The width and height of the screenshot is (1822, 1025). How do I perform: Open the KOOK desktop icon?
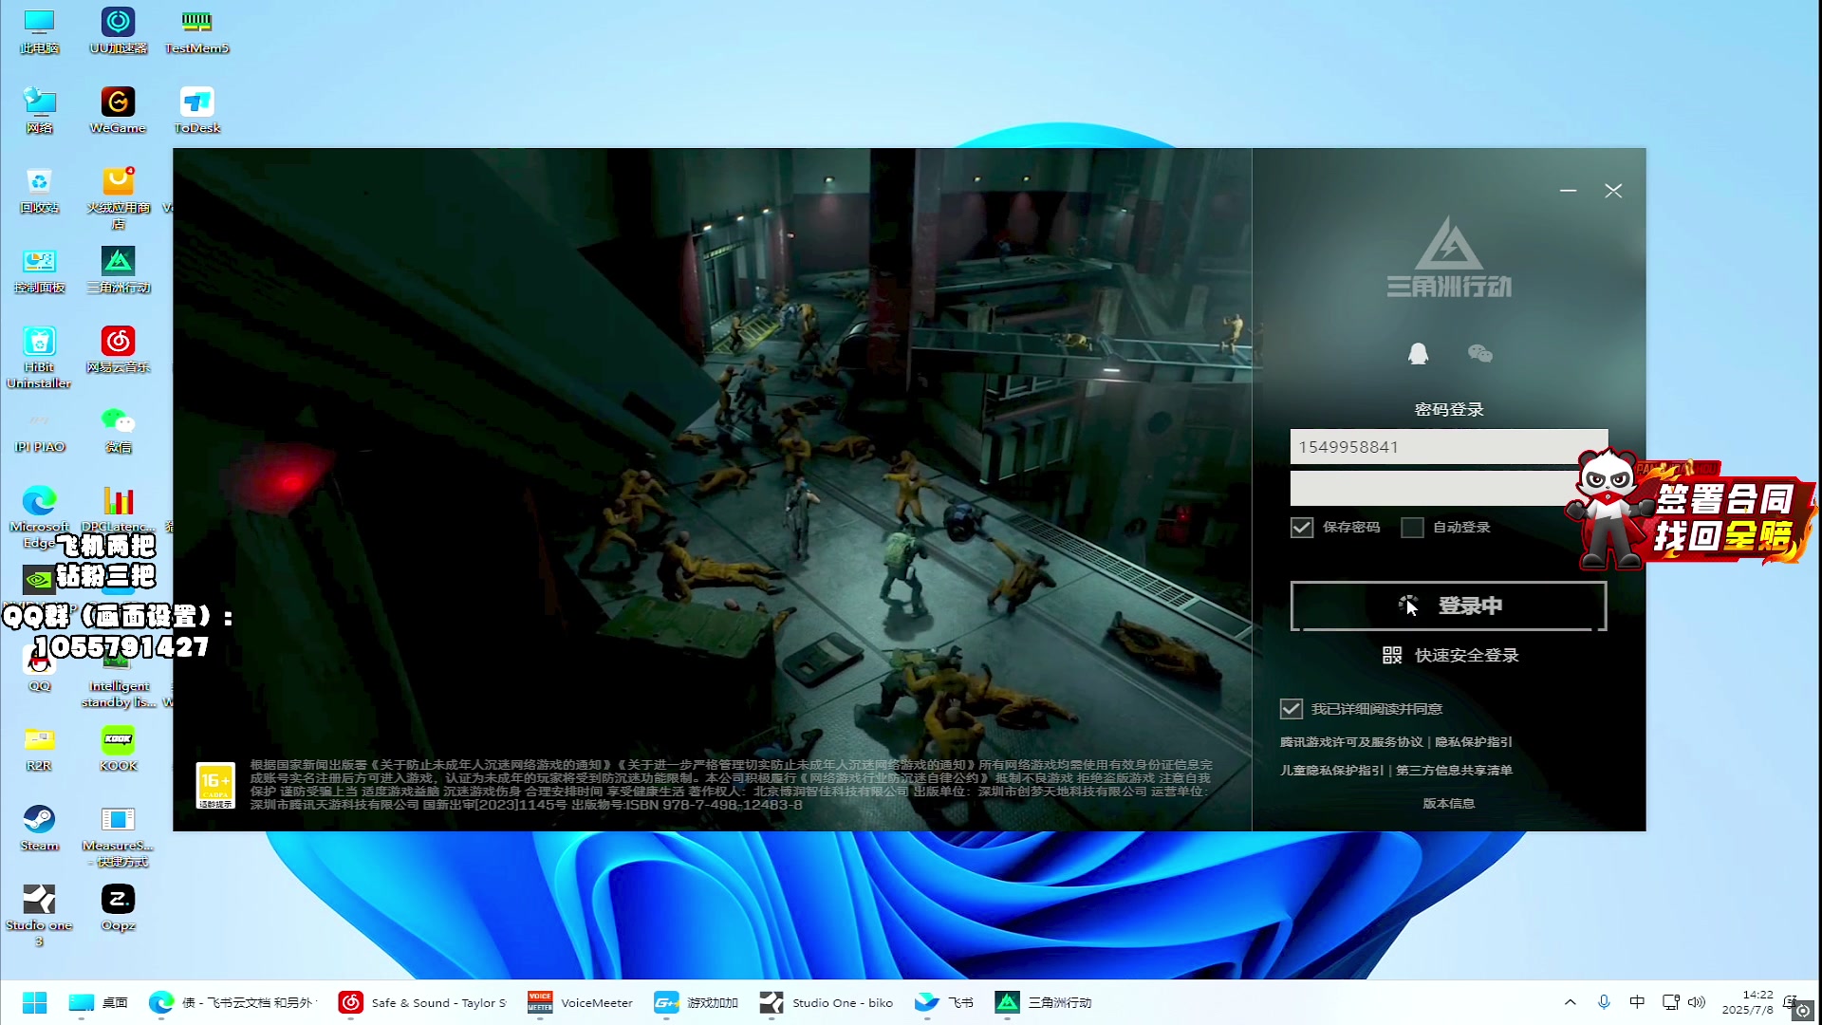pyautogui.click(x=118, y=748)
